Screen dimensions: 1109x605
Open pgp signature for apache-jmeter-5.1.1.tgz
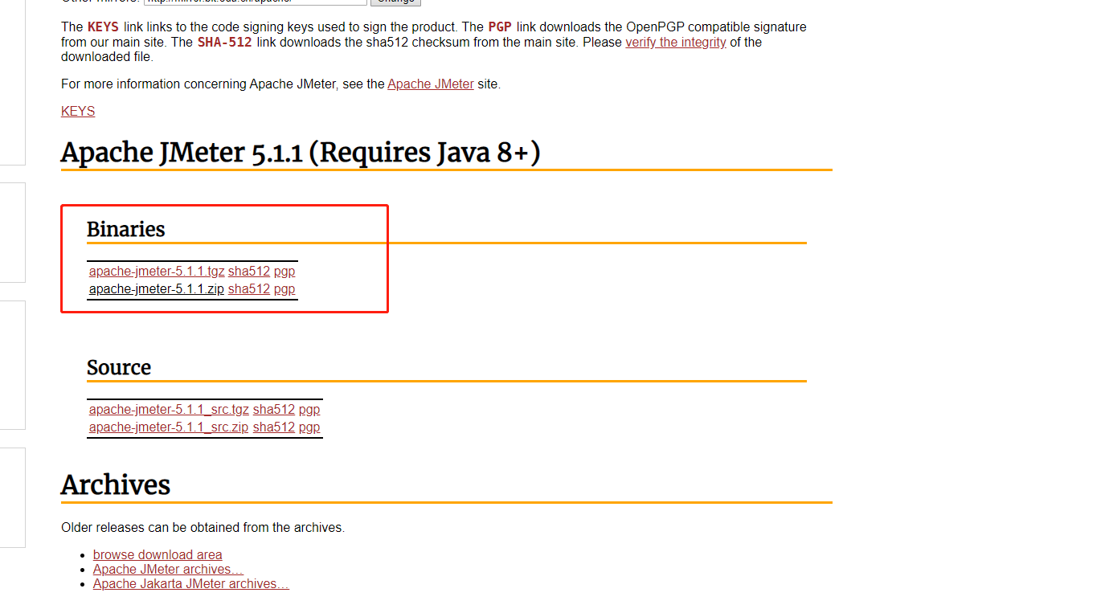click(x=284, y=271)
